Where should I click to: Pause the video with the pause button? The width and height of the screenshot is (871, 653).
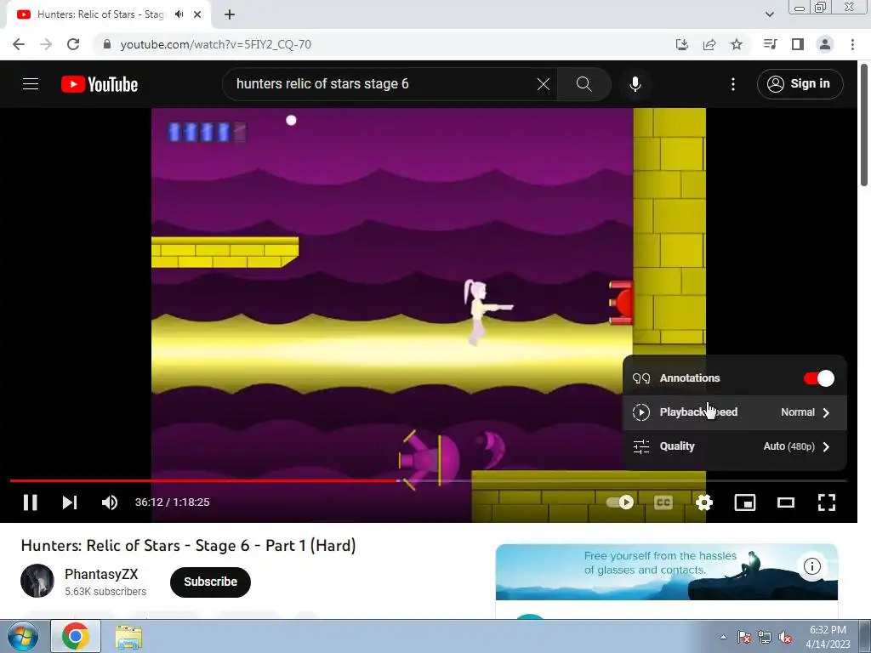30,502
